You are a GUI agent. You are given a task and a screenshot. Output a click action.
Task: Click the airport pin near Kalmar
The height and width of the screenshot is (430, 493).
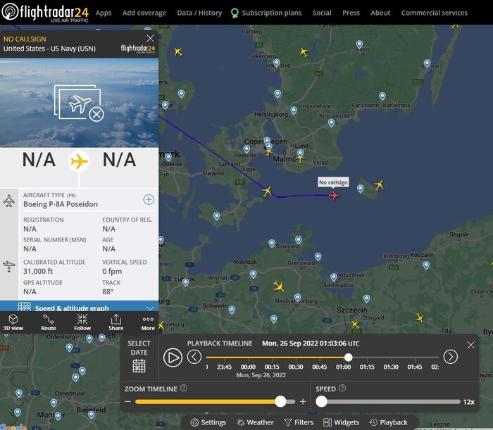(427, 63)
